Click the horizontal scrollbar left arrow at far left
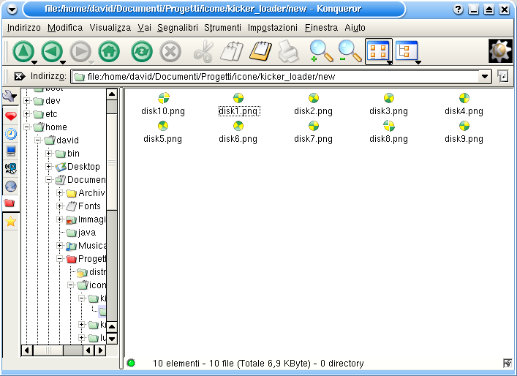This screenshot has width=517, height=376. (x=27, y=350)
